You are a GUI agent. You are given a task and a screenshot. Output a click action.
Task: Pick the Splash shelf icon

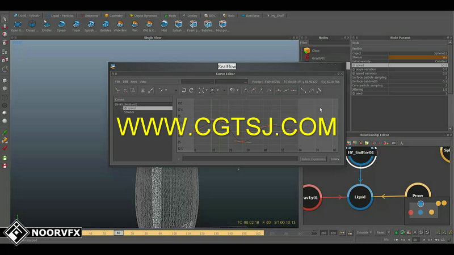[x=61, y=24]
